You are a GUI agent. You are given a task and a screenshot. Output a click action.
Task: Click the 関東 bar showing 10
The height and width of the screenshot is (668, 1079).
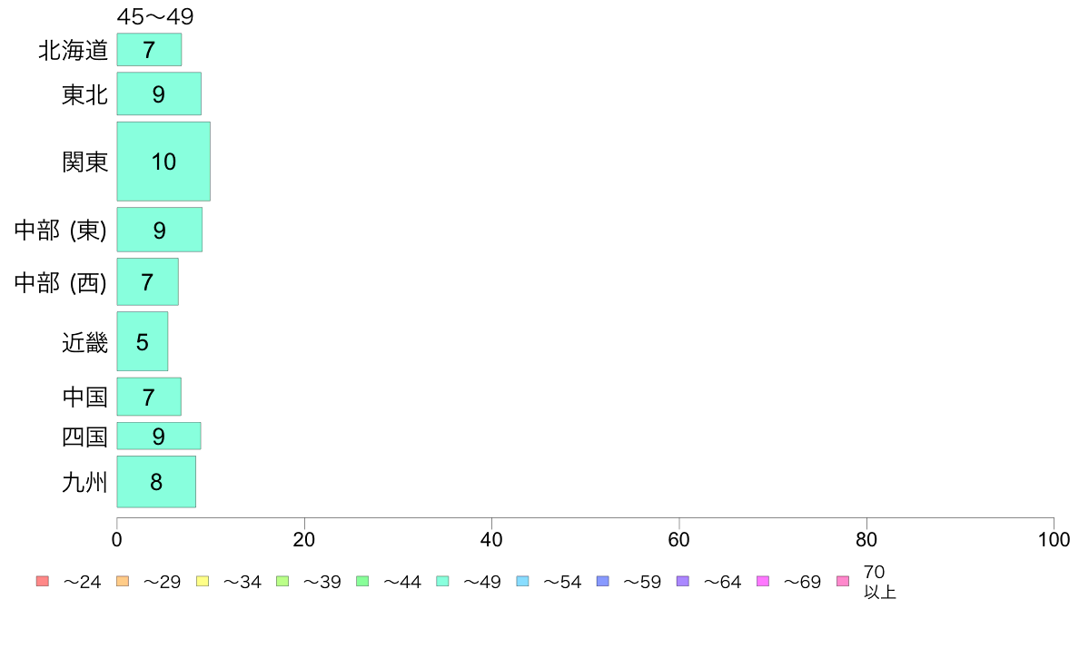point(163,162)
